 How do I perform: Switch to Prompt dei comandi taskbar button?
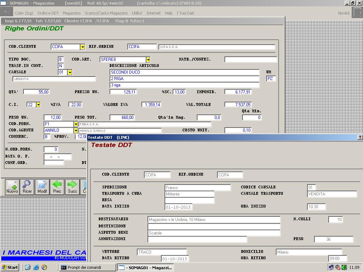click(88, 267)
